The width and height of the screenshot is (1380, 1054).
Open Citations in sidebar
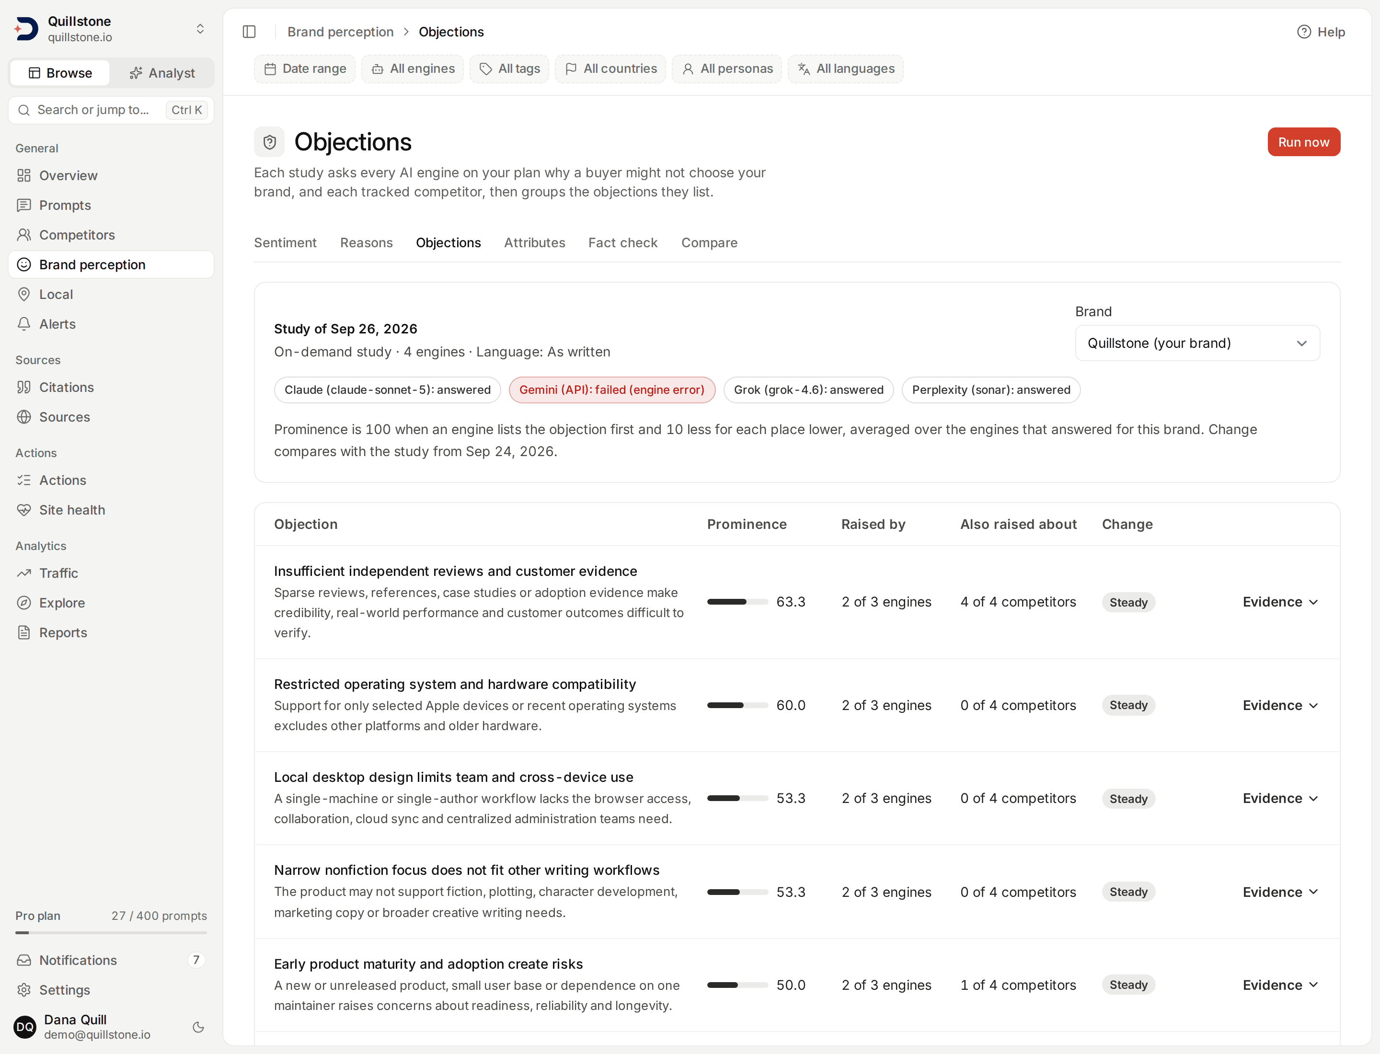pyautogui.click(x=111, y=387)
